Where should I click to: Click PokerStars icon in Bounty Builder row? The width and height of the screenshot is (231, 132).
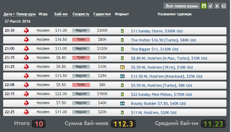click(x=26, y=103)
